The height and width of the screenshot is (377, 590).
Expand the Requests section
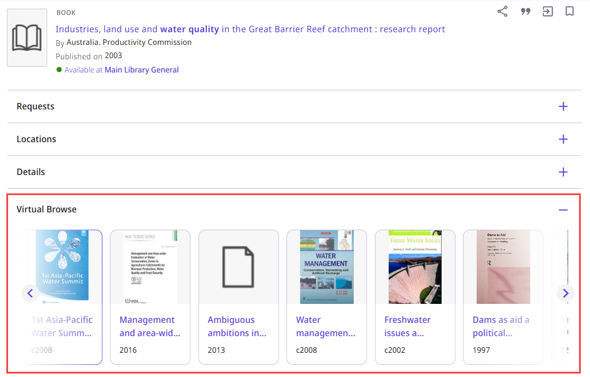point(564,106)
